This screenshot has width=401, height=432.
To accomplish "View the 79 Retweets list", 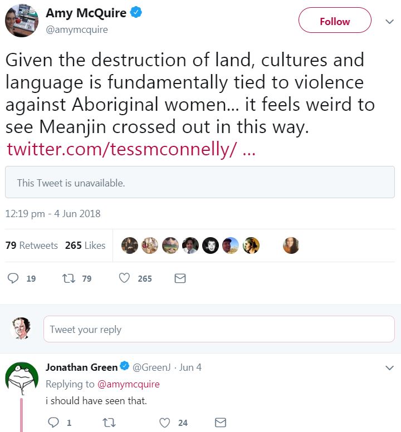I will pos(32,246).
